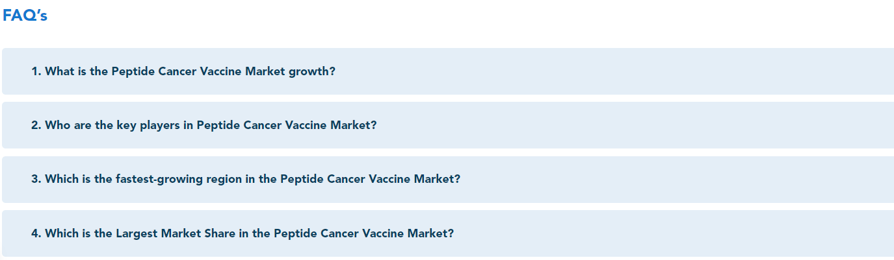Toggle the first FAQ accordion panel
The image size is (894, 260).
(x=448, y=71)
